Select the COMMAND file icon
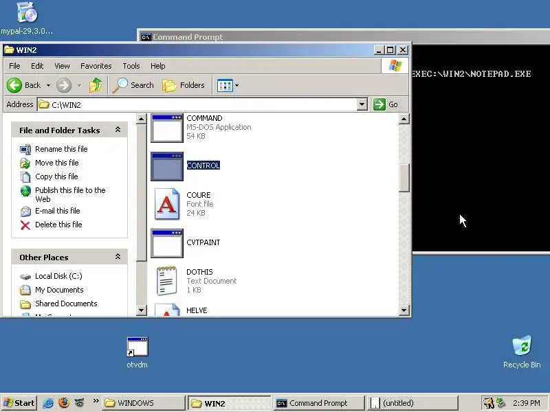 (x=167, y=128)
